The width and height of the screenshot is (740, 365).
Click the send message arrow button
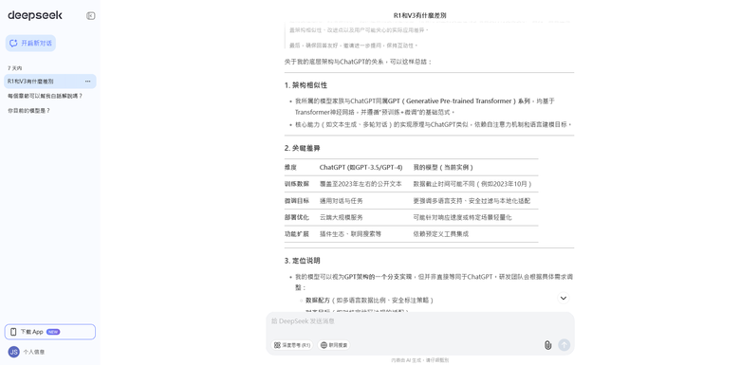click(564, 345)
